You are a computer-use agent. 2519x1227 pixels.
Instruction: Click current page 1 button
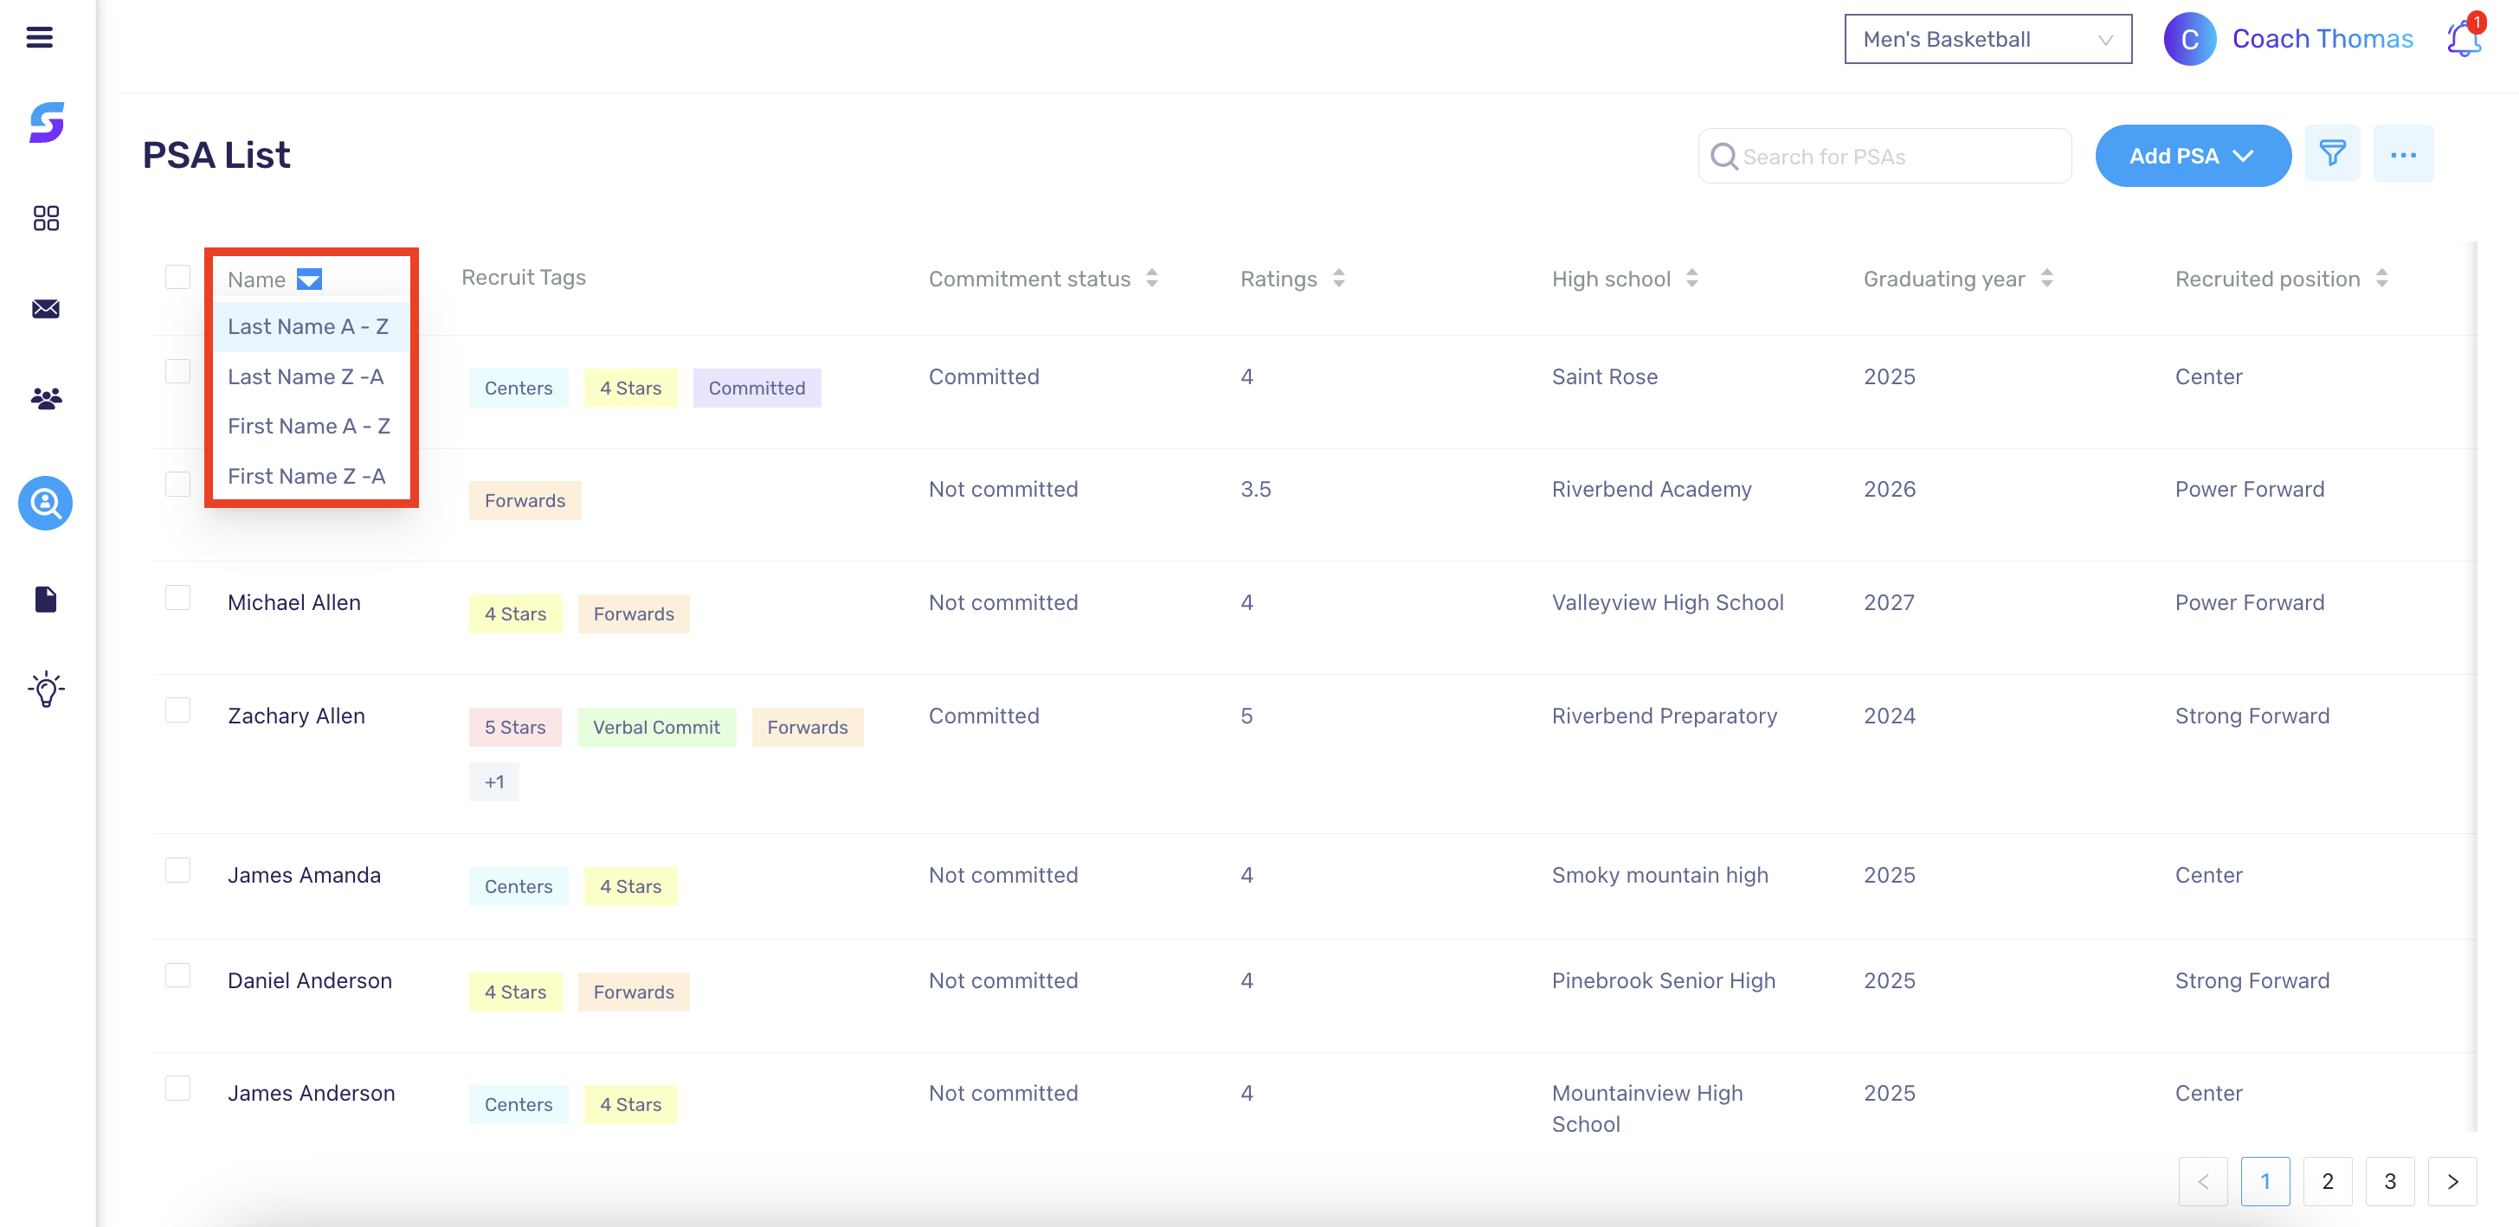click(x=2265, y=1181)
